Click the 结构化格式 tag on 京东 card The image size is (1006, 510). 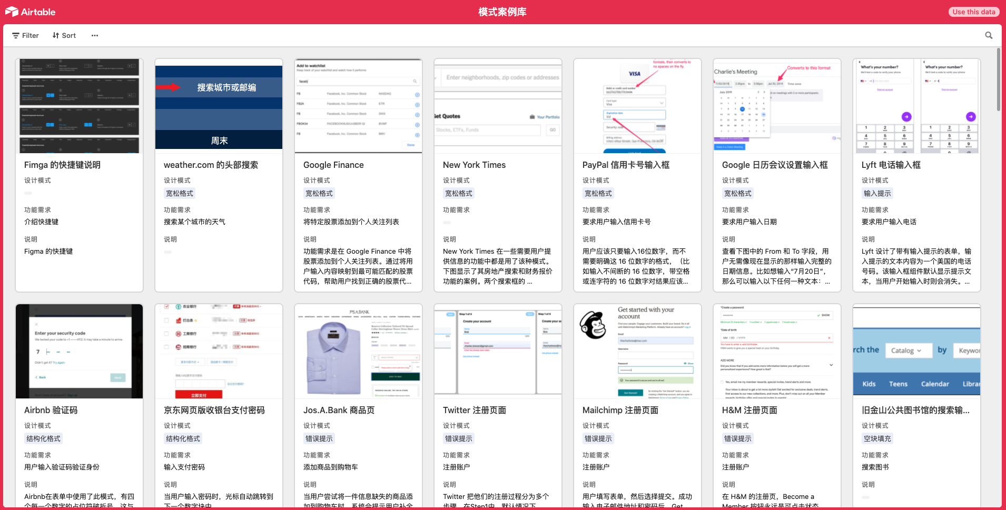(183, 438)
